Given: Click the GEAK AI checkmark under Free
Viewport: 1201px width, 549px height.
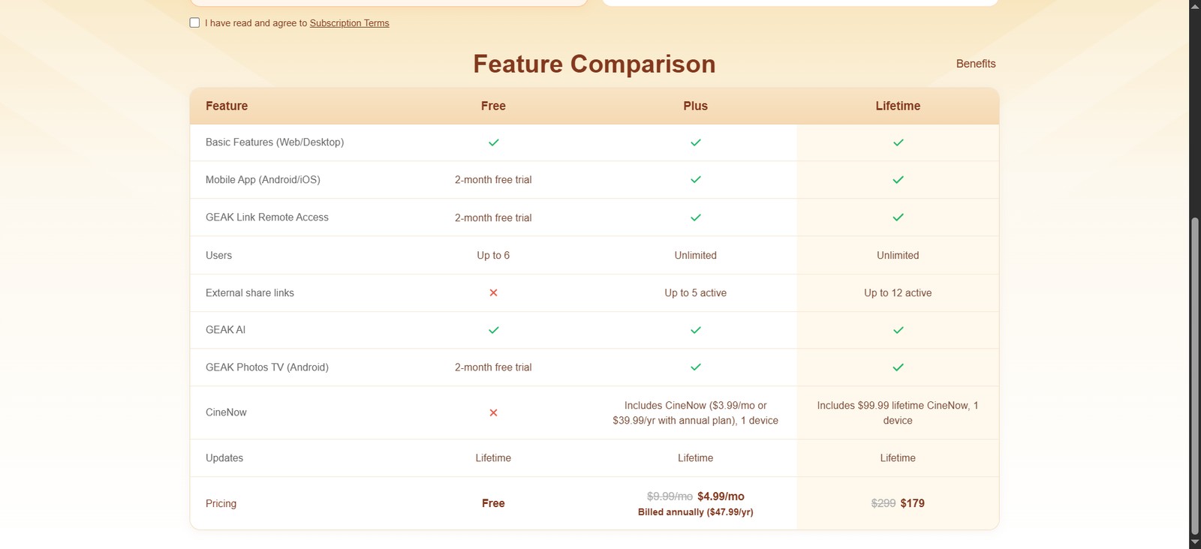Looking at the screenshot, I should pos(493,330).
